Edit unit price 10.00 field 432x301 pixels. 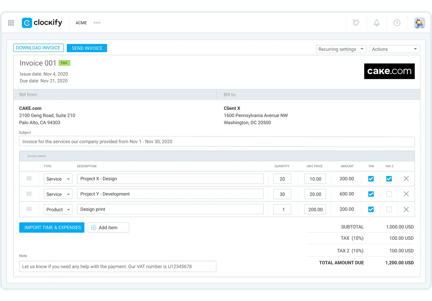(x=315, y=179)
